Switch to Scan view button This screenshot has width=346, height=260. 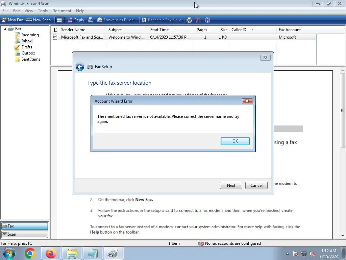click(x=24, y=234)
